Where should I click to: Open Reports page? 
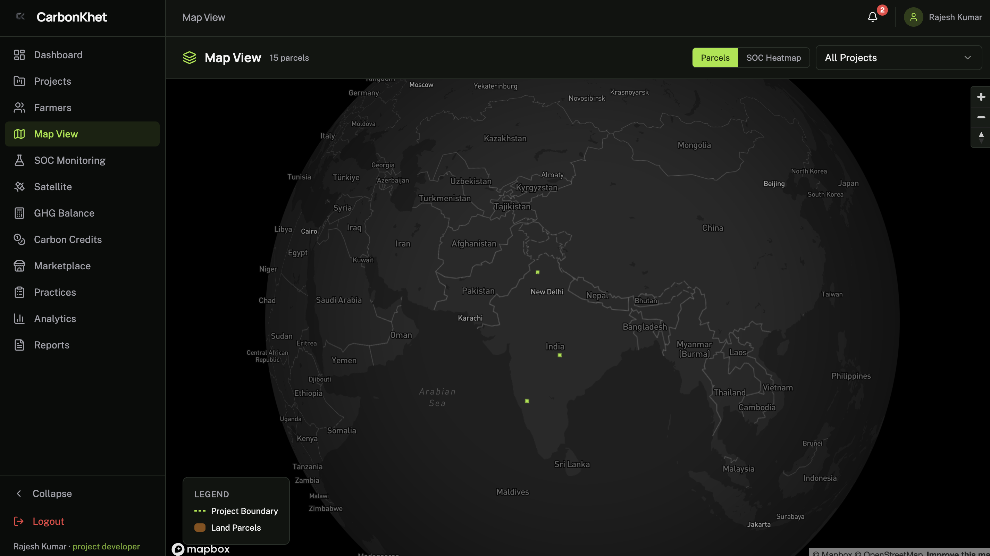tap(82, 345)
